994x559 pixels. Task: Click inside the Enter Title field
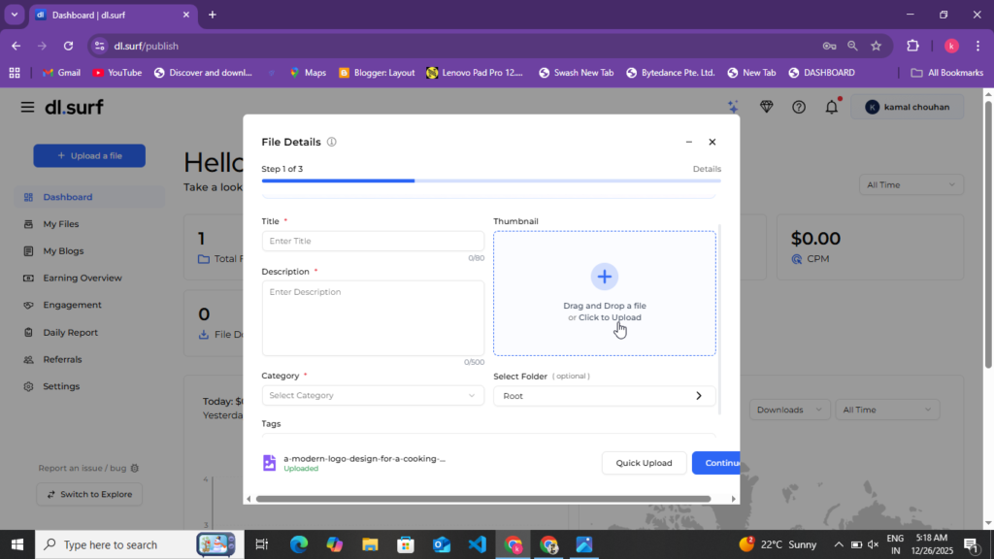373,240
